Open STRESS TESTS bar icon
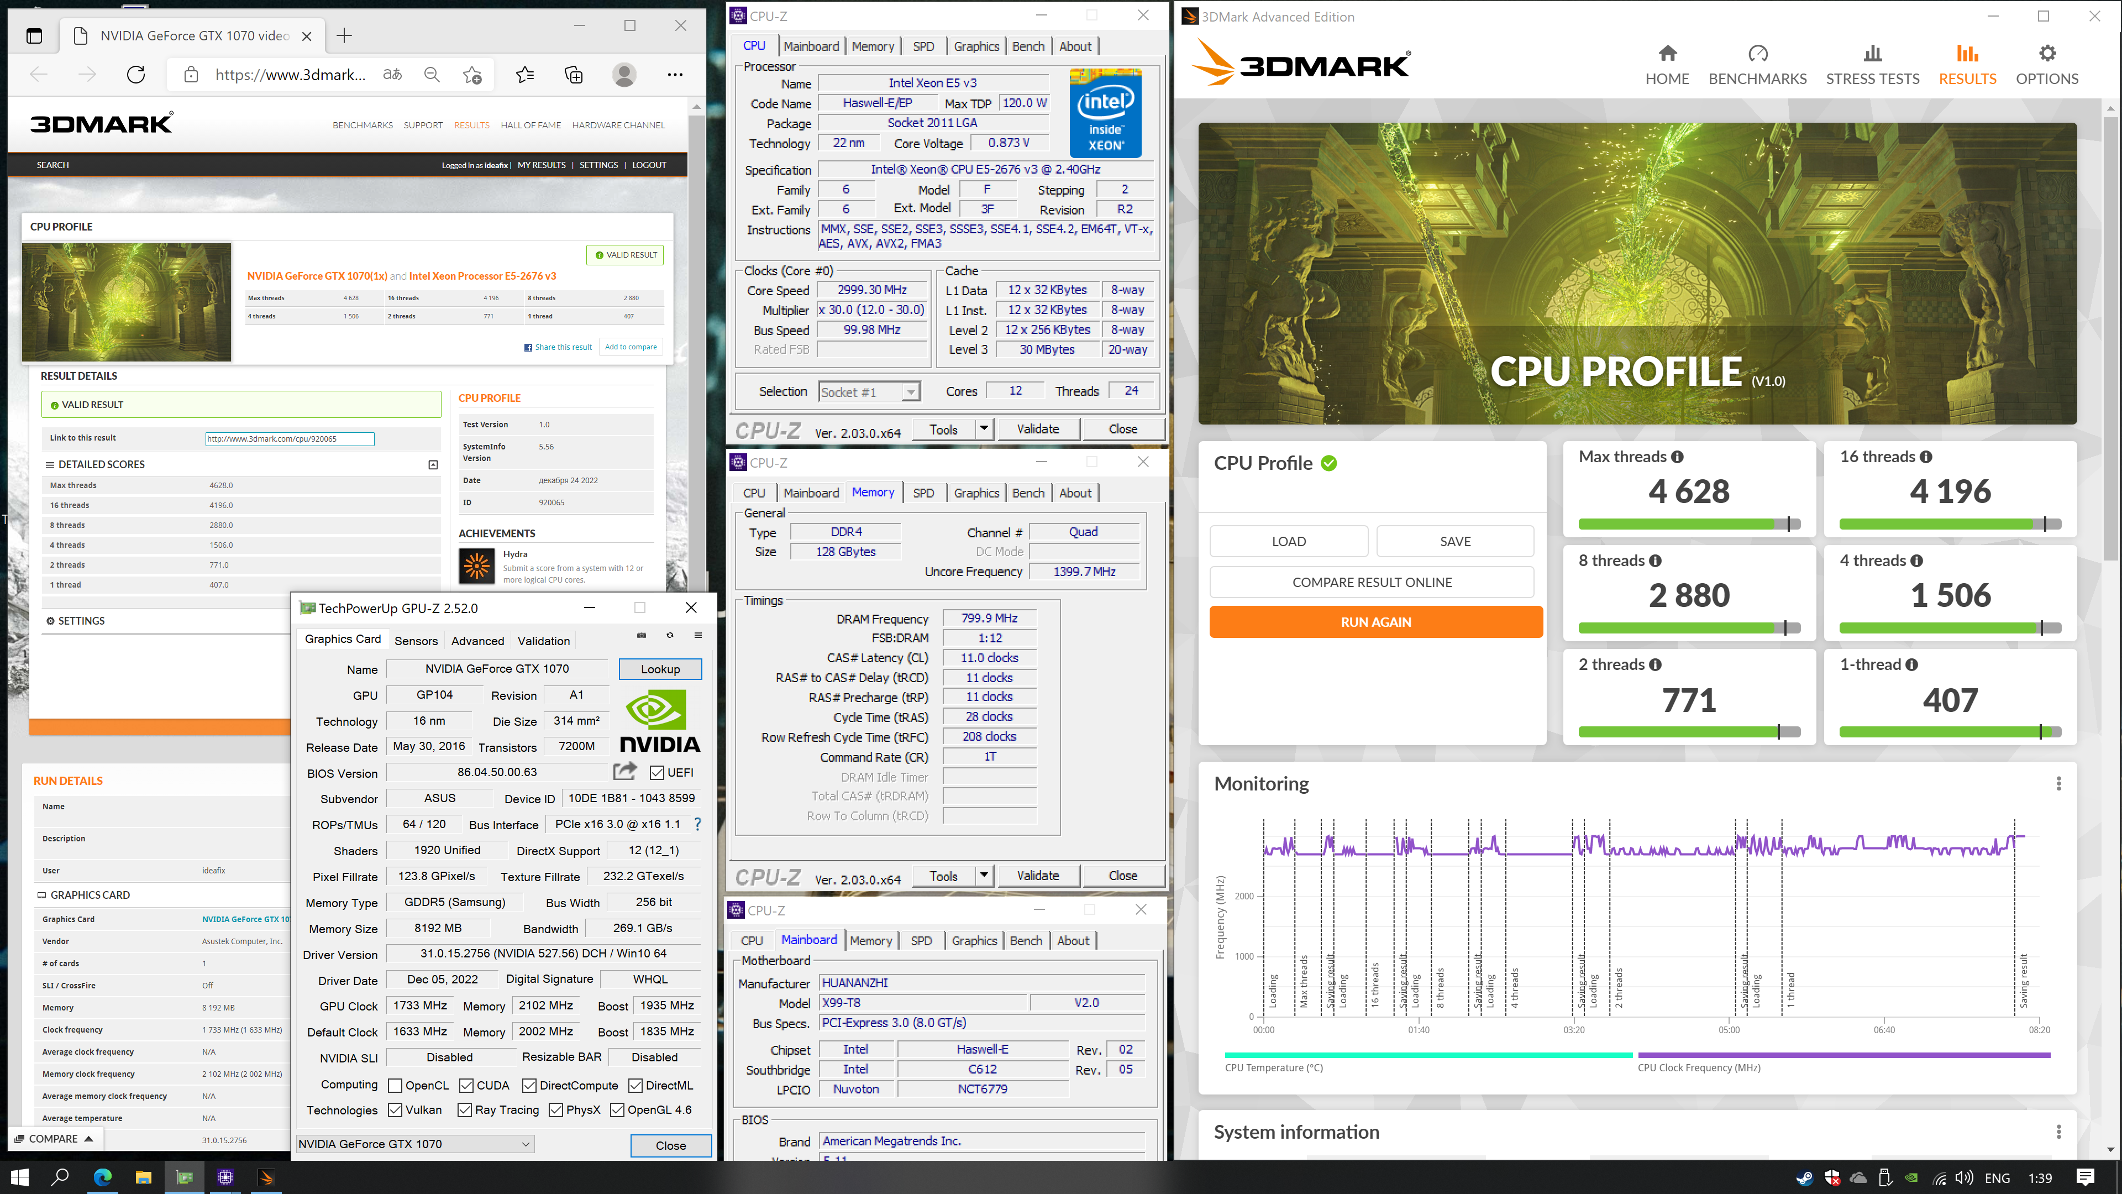Image resolution: width=2122 pixels, height=1194 pixels. click(x=1872, y=54)
